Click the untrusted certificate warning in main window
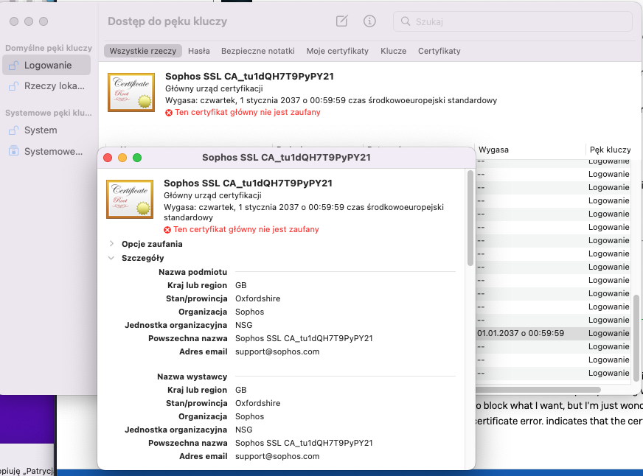 pyautogui.click(x=248, y=112)
